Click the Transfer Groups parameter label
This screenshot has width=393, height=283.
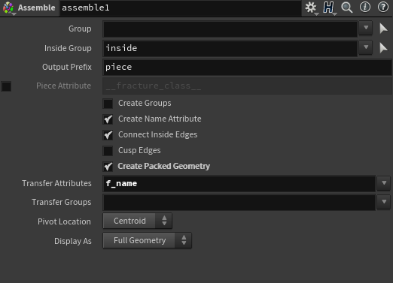click(62, 202)
